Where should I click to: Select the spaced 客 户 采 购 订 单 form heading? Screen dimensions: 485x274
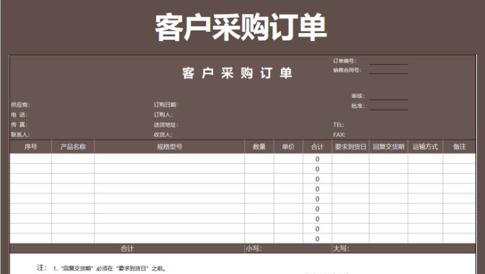[237, 73]
